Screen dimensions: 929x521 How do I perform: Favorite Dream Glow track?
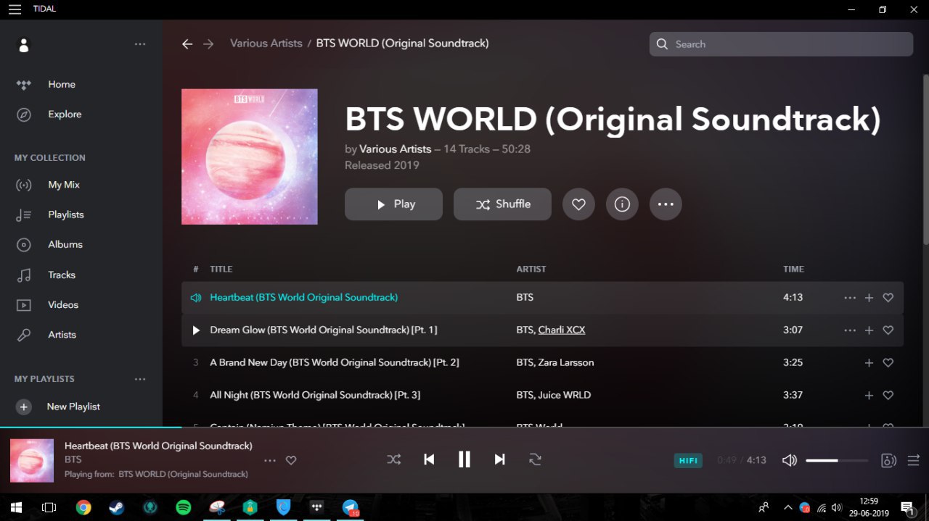pos(888,330)
